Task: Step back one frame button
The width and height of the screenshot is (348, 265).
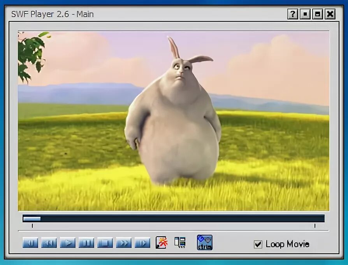Action: (x=30, y=243)
